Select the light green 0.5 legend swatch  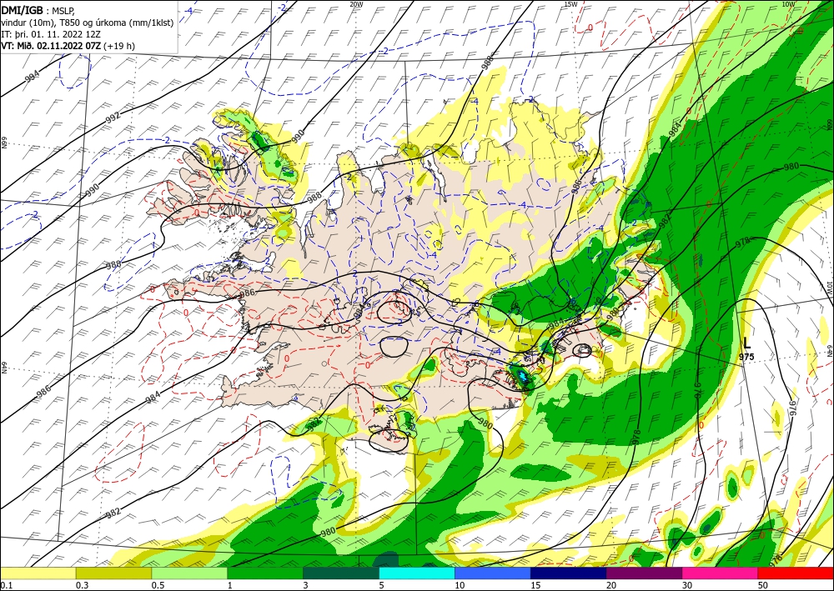coord(189,573)
